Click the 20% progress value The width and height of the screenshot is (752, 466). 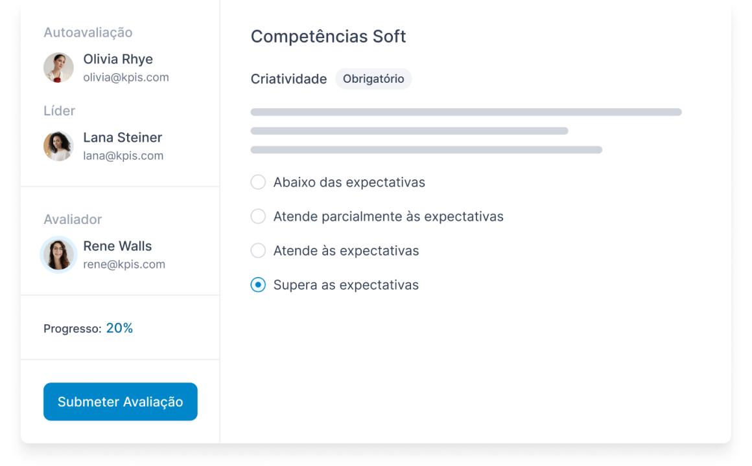[119, 328]
